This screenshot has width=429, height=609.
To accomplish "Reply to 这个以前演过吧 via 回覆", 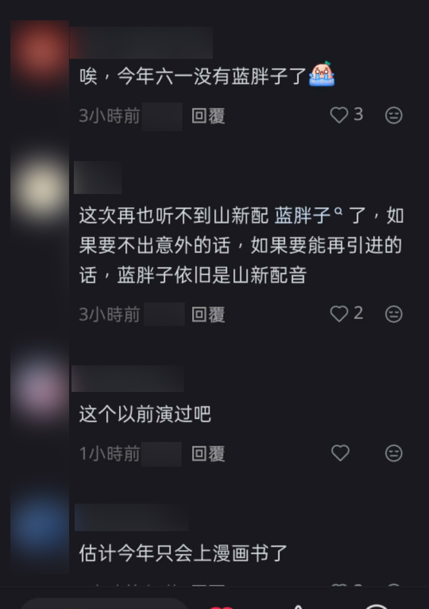I will 208,454.
